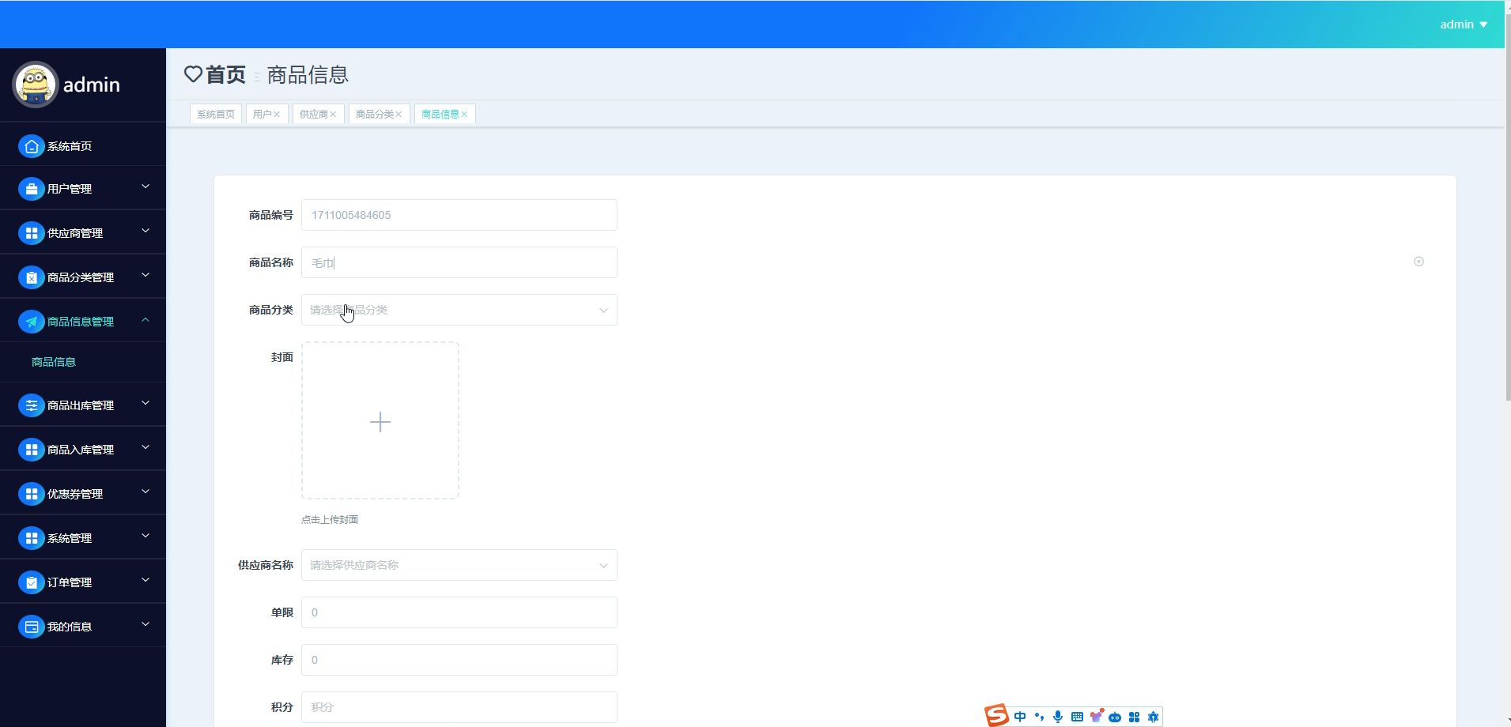Expand 系统管理 chevron
The image size is (1511, 727).
(145, 536)
